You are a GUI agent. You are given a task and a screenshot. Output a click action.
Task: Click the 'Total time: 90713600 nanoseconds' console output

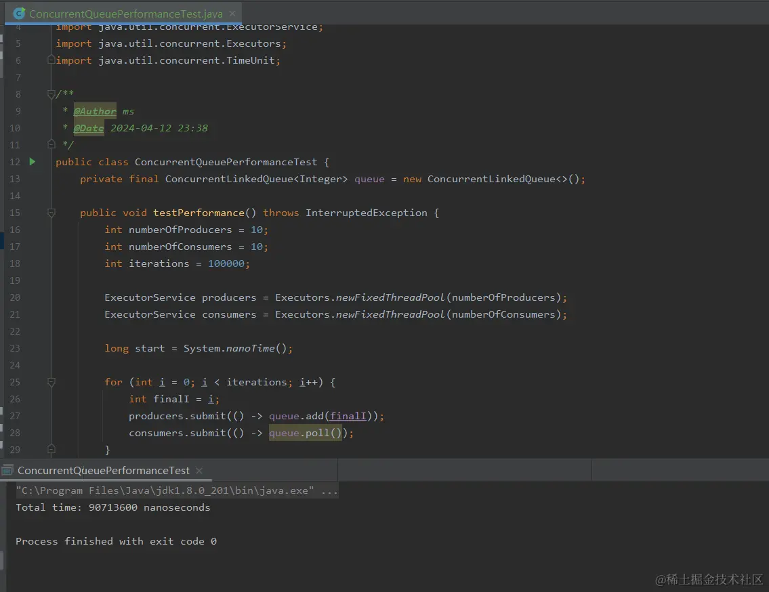coord(112,507)
